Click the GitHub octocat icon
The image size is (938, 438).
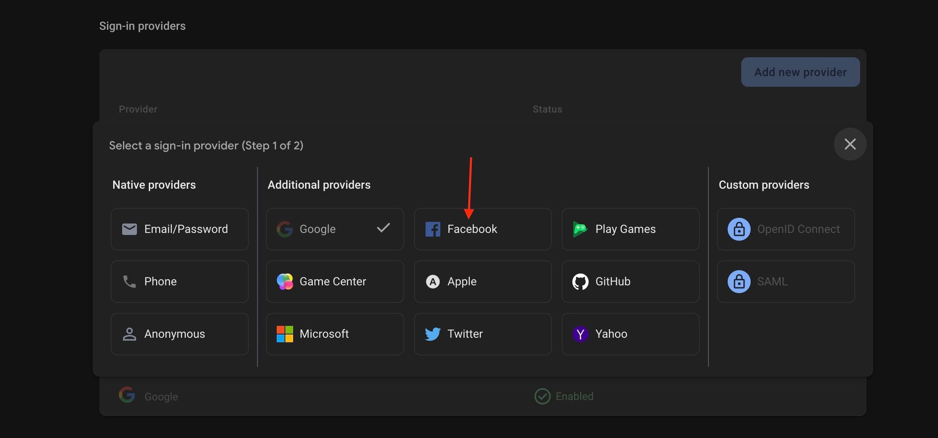point(580,282)
